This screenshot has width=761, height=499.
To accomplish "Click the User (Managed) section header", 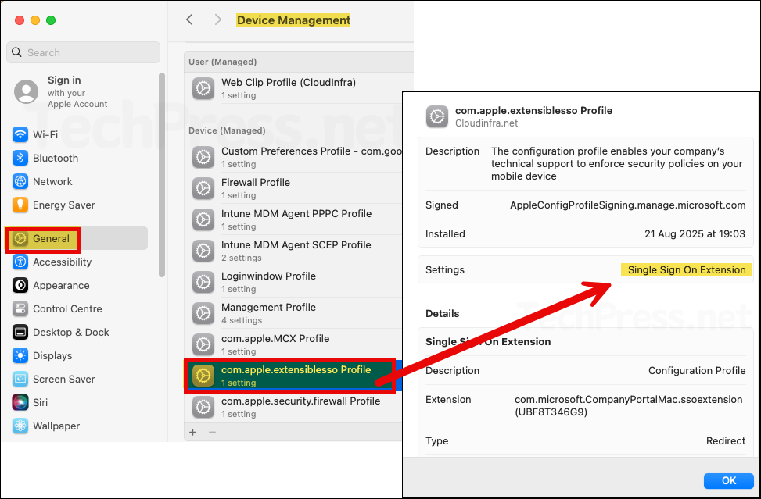I will pyautogui.click(x=222, y=62).
